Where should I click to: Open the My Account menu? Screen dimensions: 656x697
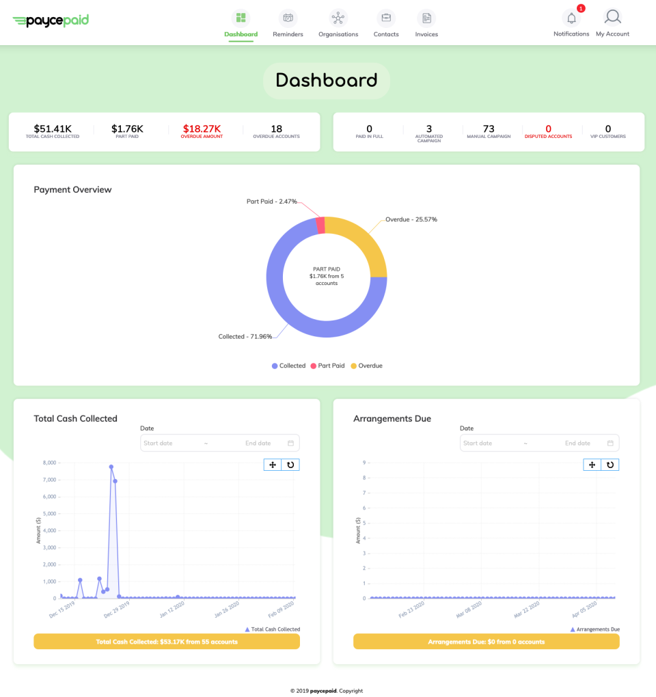(612, 18)
